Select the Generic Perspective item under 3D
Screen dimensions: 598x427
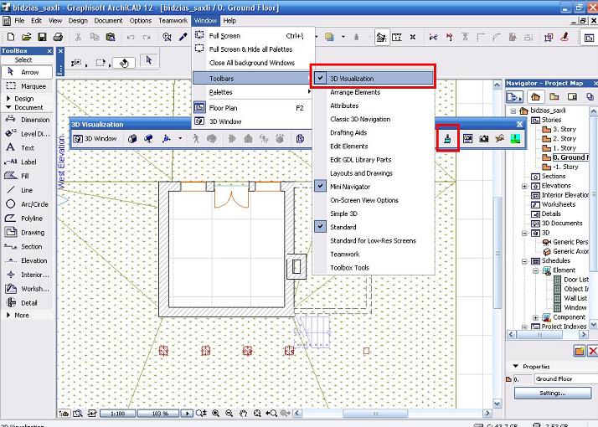click(565, 242)
